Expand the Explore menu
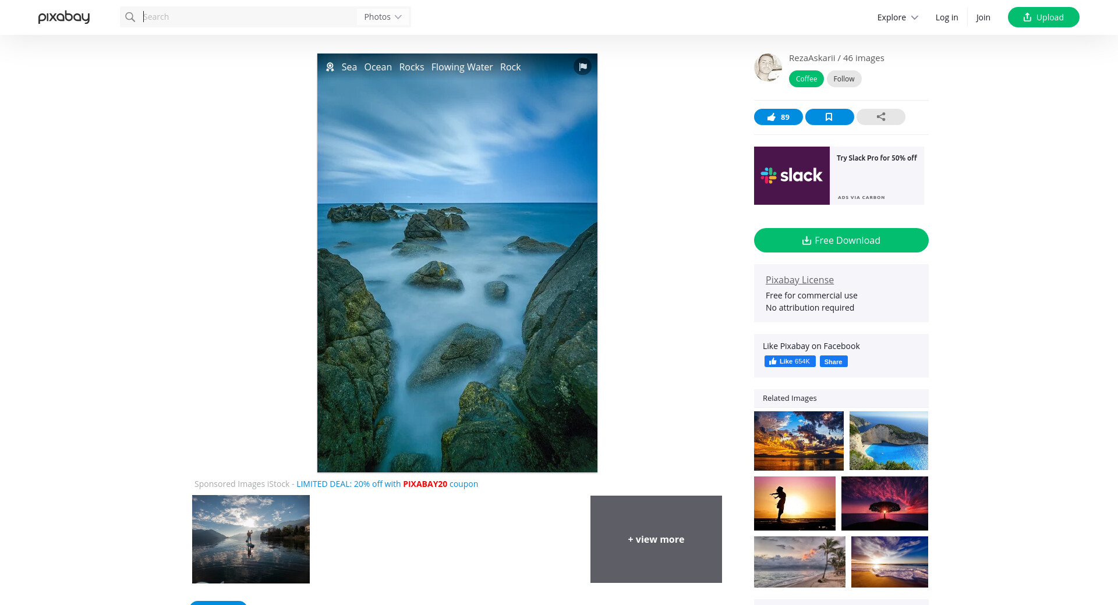The height and width of the screenshot is (605, 1118). 897,17
